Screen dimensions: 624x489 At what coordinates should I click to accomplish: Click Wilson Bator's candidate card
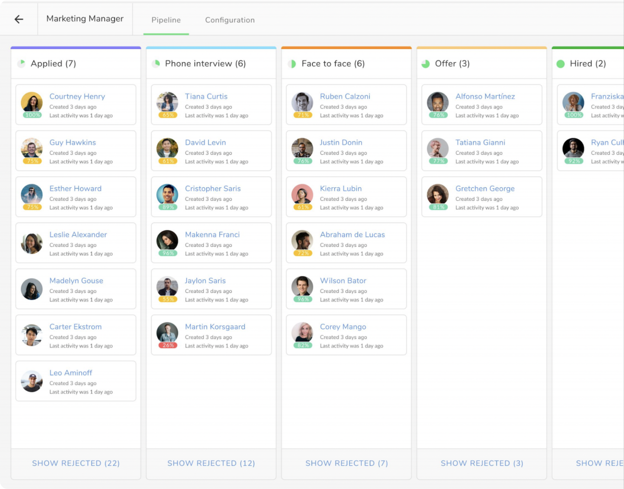tap(346, 289)
